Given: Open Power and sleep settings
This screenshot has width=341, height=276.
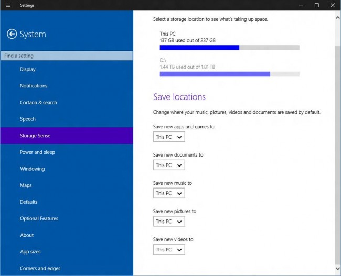Looking at the screenshot, I should click(x=37, y=152).
